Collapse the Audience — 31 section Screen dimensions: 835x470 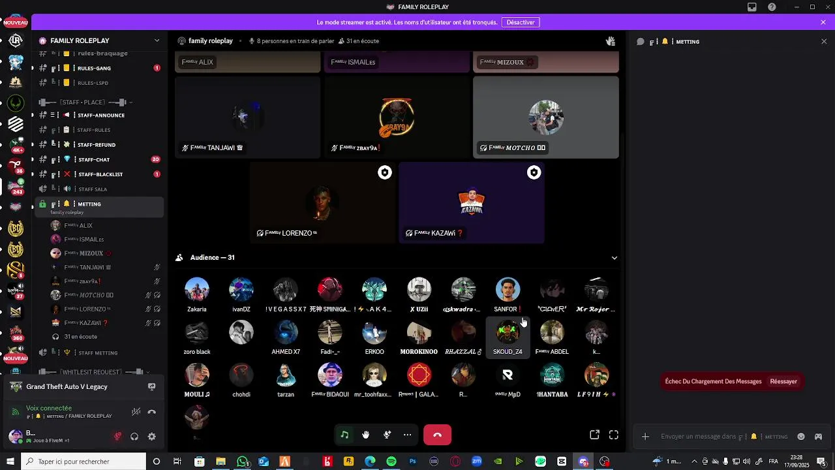[x=614, y=258]
